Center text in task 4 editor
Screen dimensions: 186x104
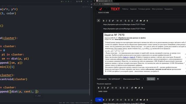[129, 21]
